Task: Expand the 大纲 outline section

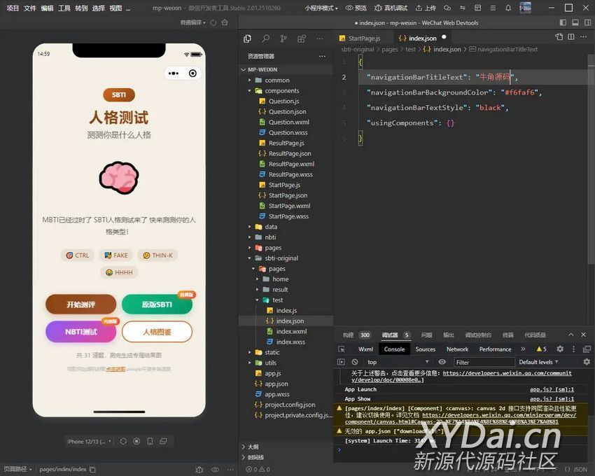Action: pyautogui.click(x=253, y=447)
